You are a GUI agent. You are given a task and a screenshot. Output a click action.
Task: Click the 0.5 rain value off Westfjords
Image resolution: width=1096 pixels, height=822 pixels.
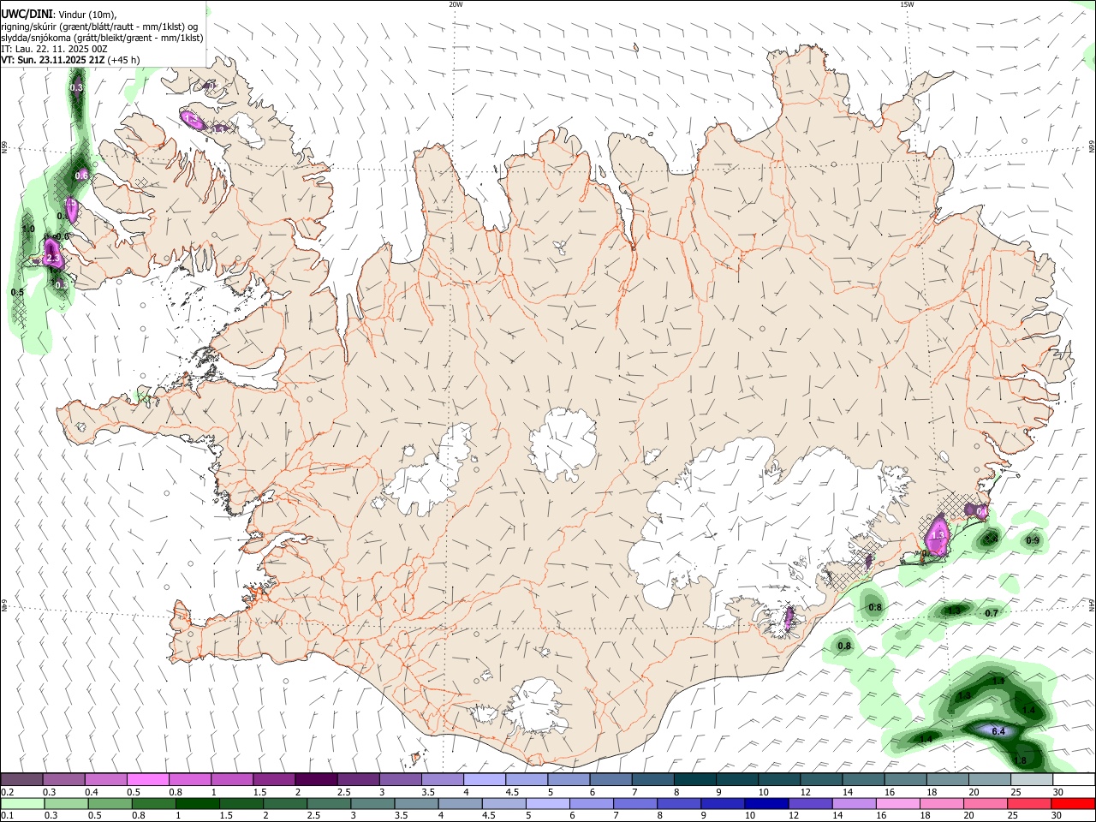pos(17,292)
